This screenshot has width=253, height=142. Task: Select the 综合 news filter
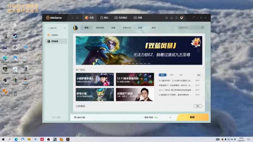(x=171, y=75)
